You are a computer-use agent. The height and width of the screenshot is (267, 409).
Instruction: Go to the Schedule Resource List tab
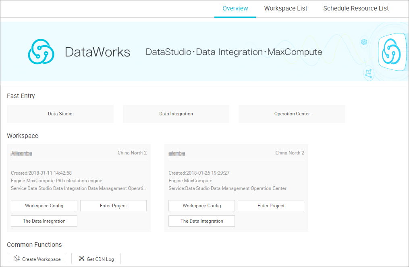coord(356,8)
